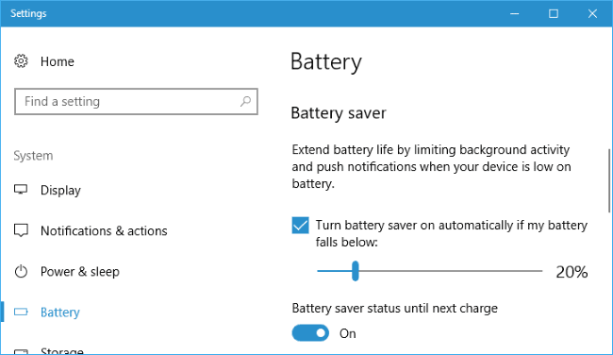Click the search magnifier icon
This screenshot has width=613, height=355.
pyautogui.click(x=245, y=101)
